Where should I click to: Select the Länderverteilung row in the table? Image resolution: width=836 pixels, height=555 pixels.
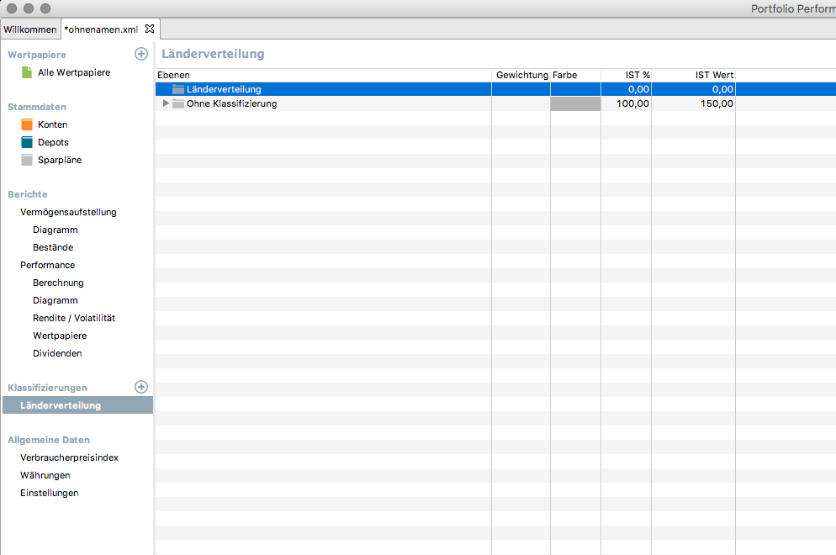point(496,89)
